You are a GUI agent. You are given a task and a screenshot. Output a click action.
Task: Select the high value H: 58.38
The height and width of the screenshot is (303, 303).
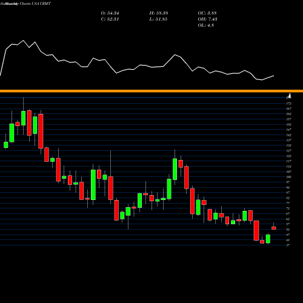159,13
